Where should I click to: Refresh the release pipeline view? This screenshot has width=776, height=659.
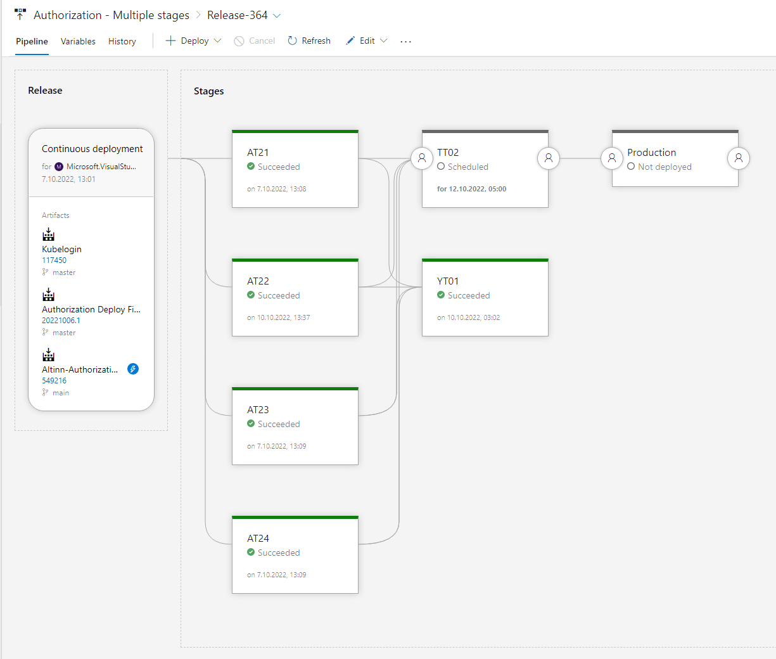point(309,41)
